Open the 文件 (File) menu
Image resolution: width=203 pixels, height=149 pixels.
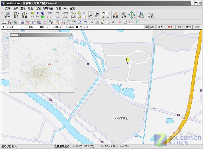pyautogui.click(x=8, y=8)
